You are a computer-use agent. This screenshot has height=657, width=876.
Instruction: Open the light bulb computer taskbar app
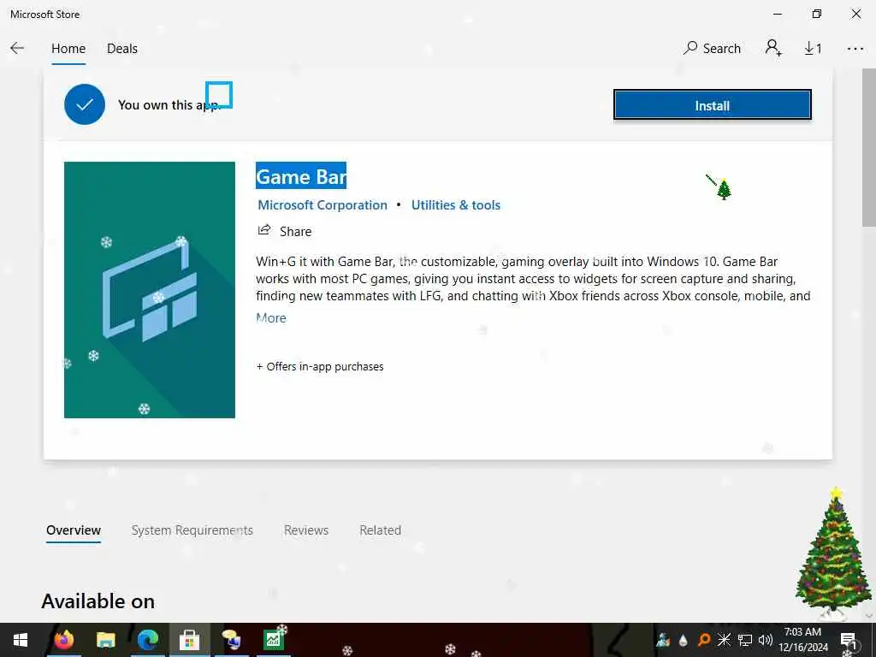[x=231, y=640]
